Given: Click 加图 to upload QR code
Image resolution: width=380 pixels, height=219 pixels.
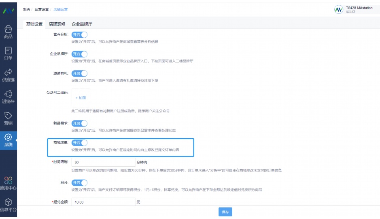Looking at the screenshot, I should pyautogui.click(x=81, y=98).
